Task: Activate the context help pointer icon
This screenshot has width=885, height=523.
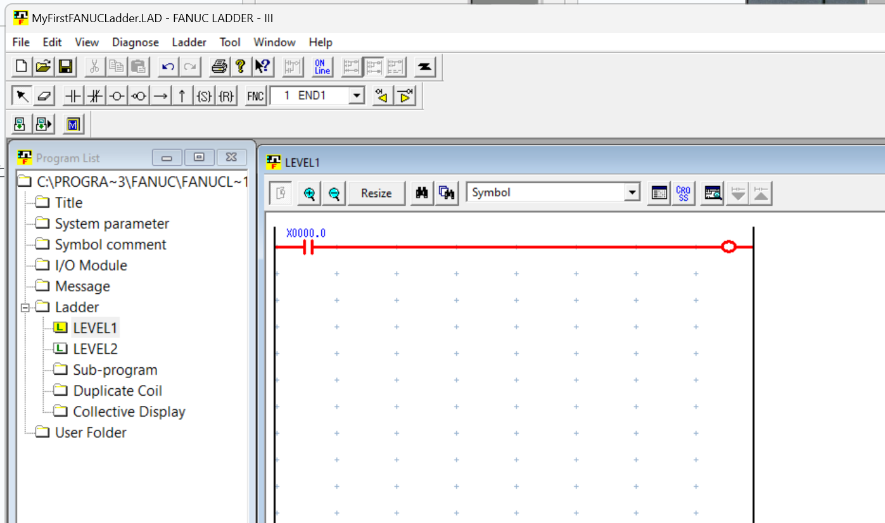Action: [x=262, y=66]
